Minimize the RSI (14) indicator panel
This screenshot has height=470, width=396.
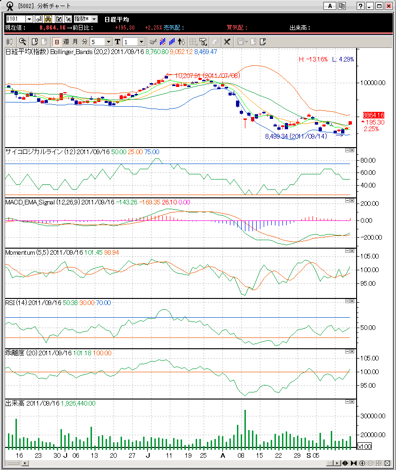tap(347, 301)
